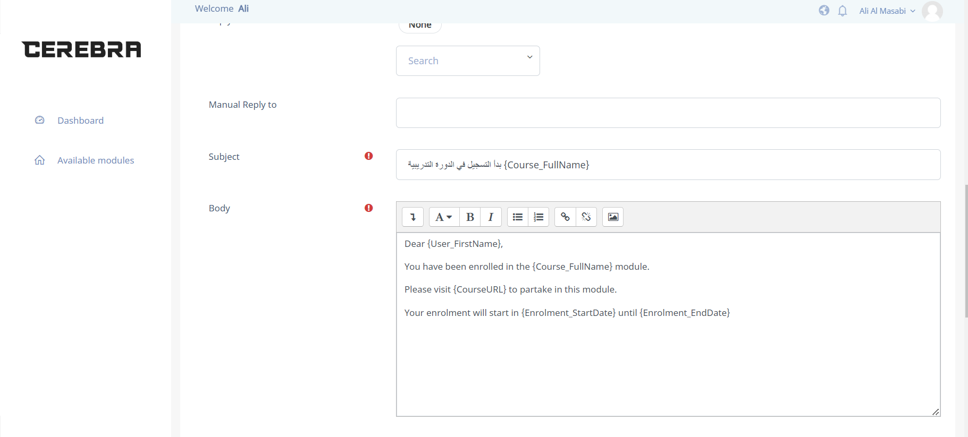Screen dimensions: 968x437
Task: Click the 'Please visit {CourseURL}' line
Action: pyautogui.click(x=510, y=289)
